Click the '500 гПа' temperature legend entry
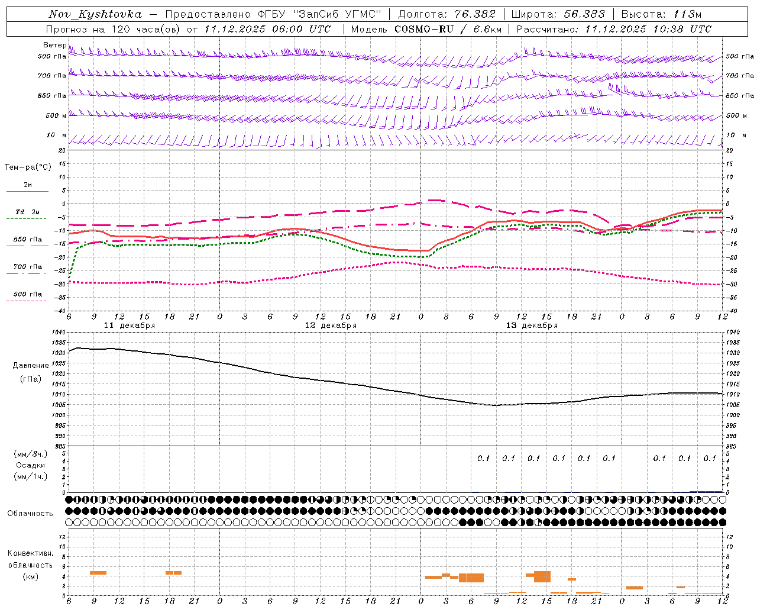 tap(27, 294)
